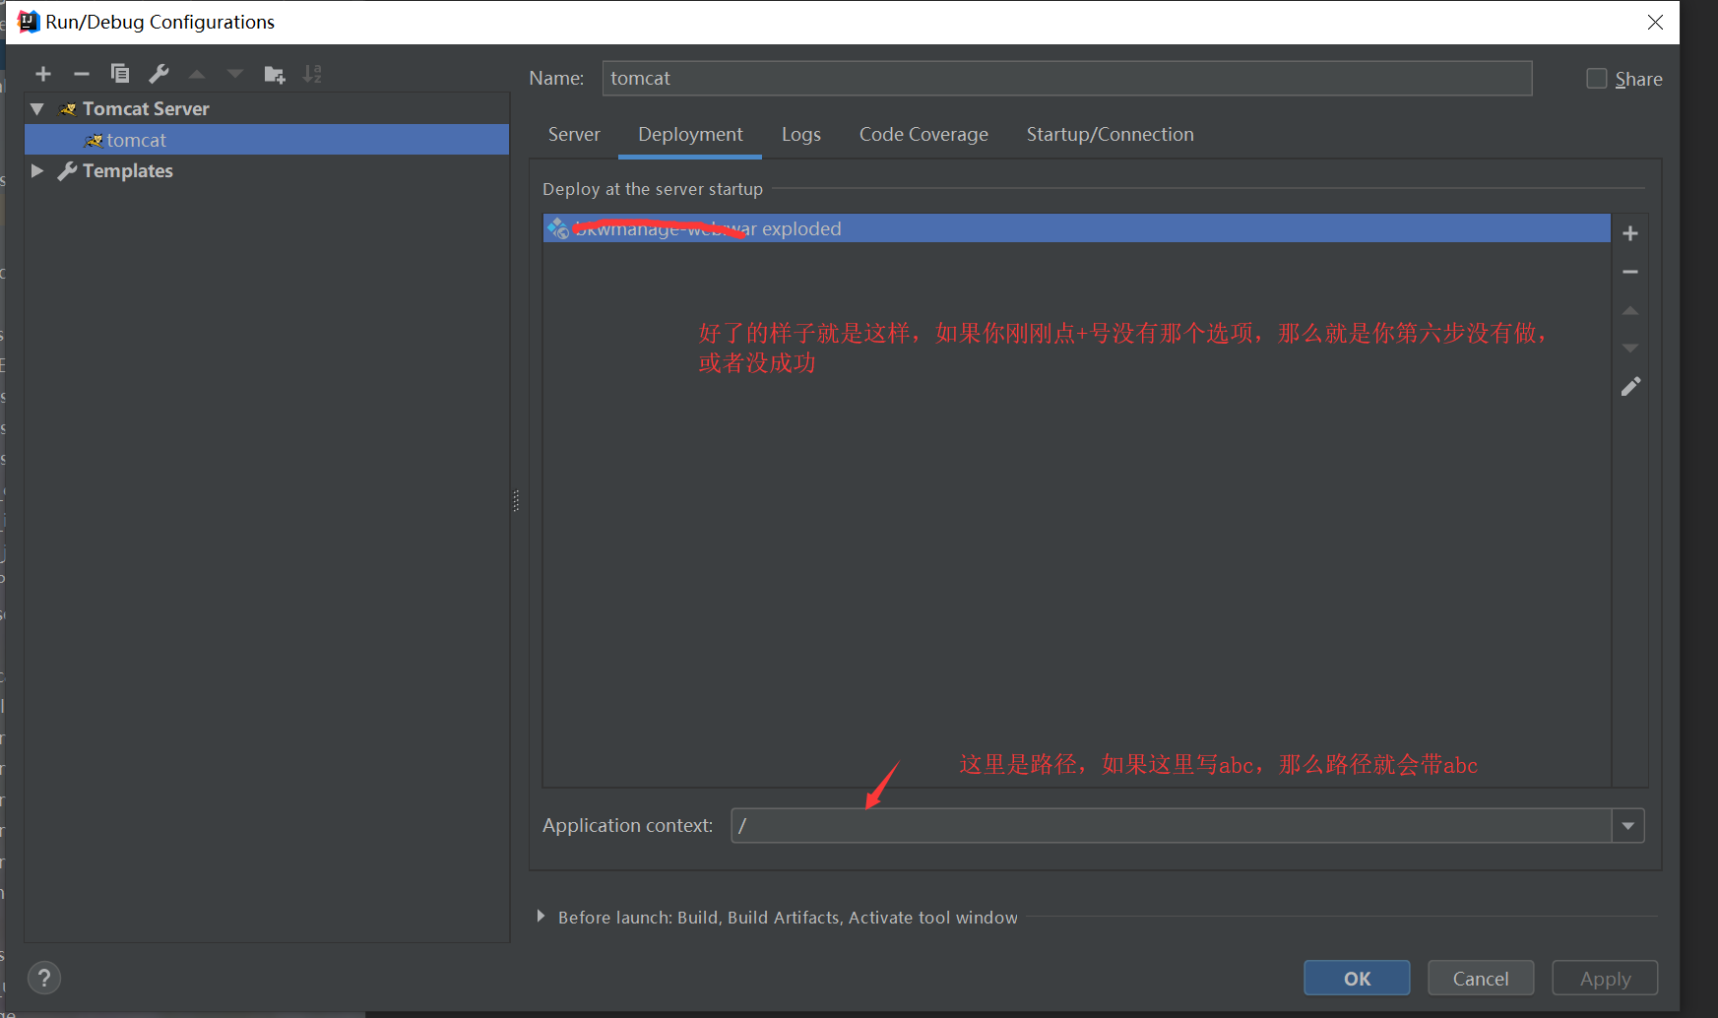The width and height of the screenshot is (1718, 1018).
Task: Enable the Share checkbox
Action: pos(1597,79)
